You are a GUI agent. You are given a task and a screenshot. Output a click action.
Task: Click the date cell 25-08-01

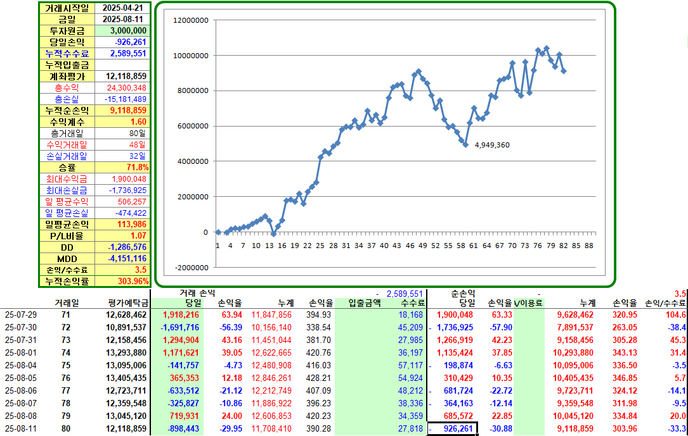coord(21,353)
